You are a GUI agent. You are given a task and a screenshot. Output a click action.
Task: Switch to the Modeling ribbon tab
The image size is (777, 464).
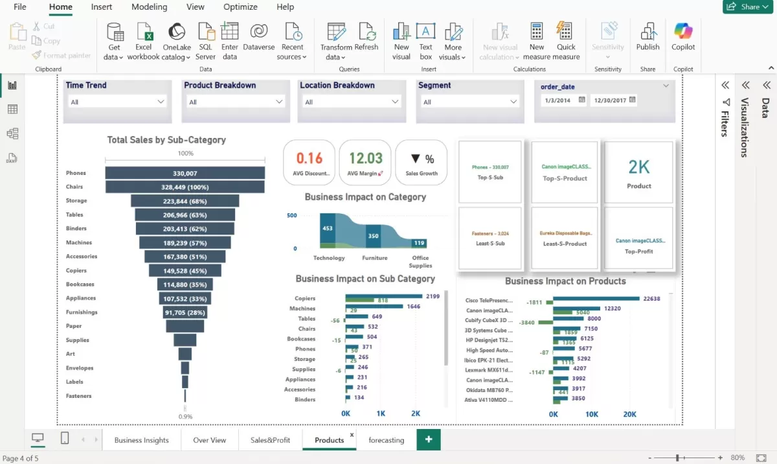pyautogui.click(x=149, y=7)
